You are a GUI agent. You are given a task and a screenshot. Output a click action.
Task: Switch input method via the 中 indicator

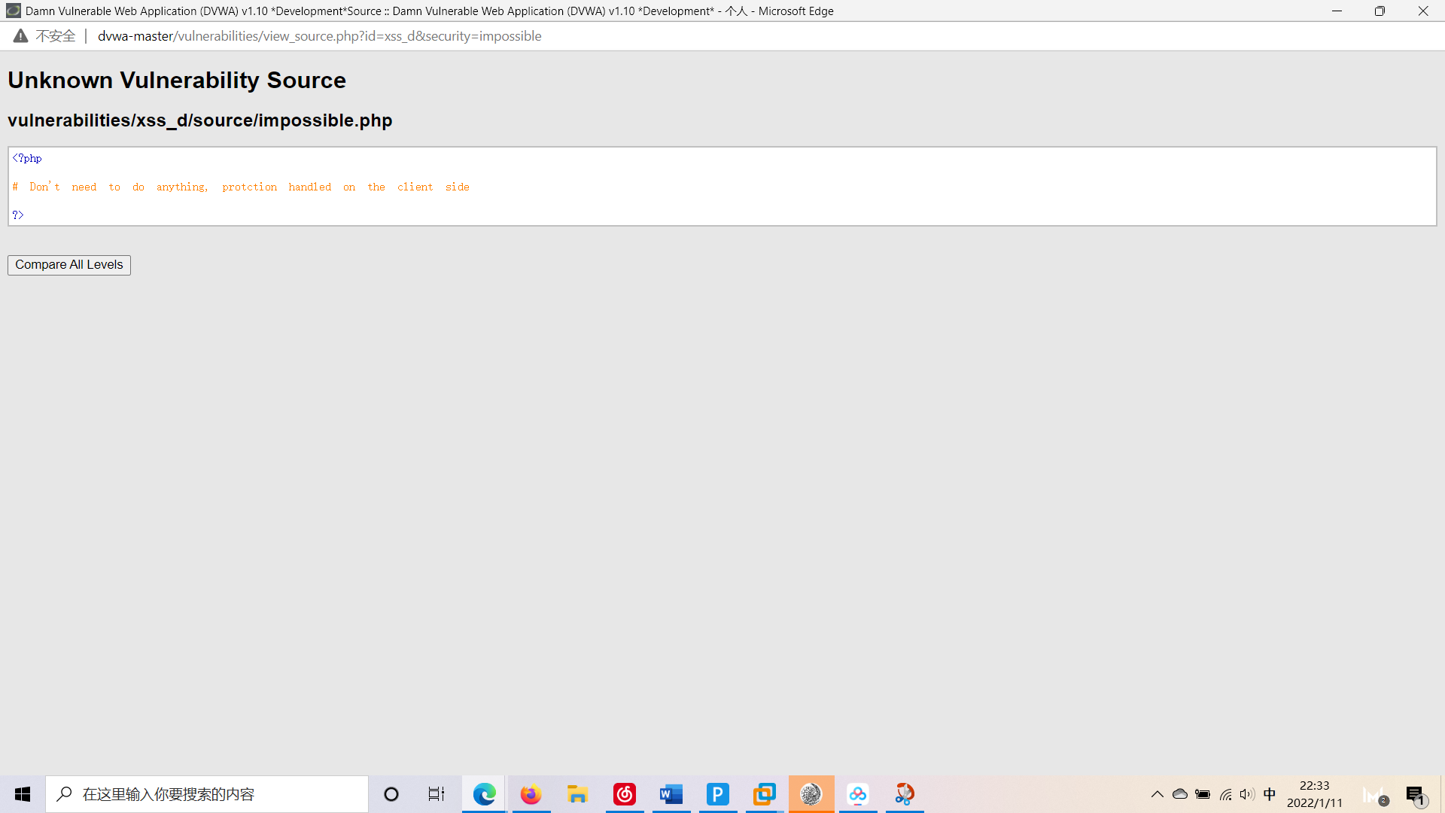1270,794
